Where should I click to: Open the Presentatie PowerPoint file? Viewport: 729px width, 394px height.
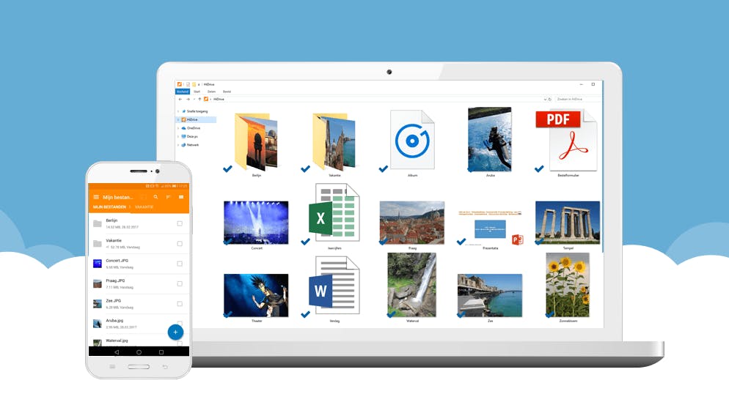[x=490, y=228]
